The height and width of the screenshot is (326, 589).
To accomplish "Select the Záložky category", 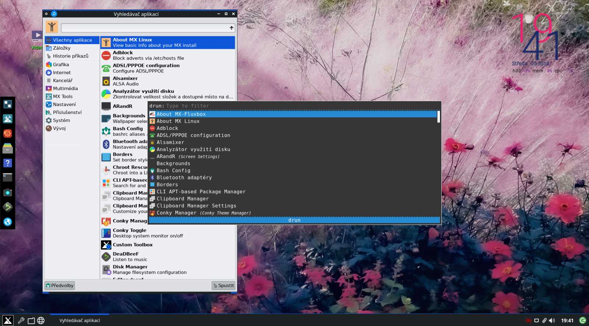I will tap(72, 48).
